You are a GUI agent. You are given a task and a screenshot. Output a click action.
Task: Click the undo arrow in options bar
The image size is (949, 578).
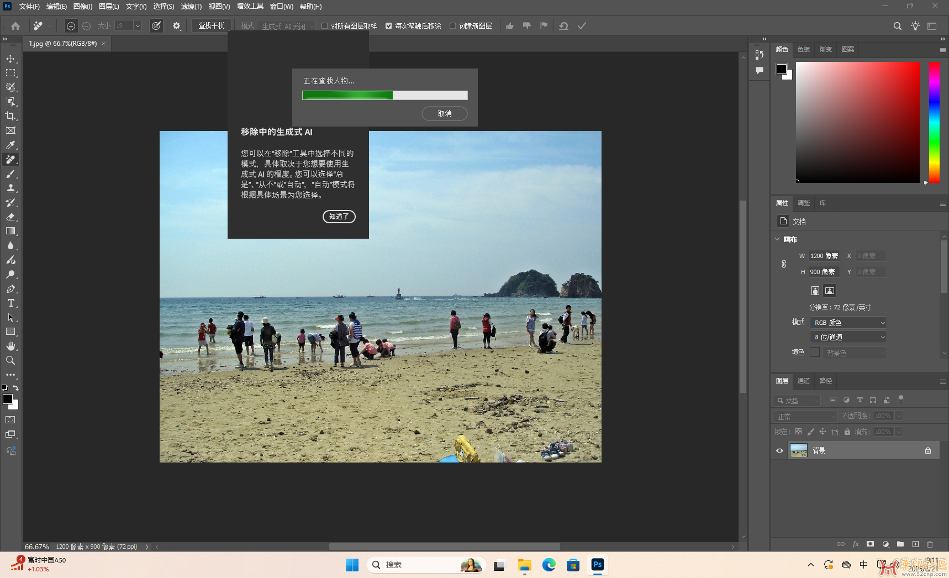coord(563,26)
